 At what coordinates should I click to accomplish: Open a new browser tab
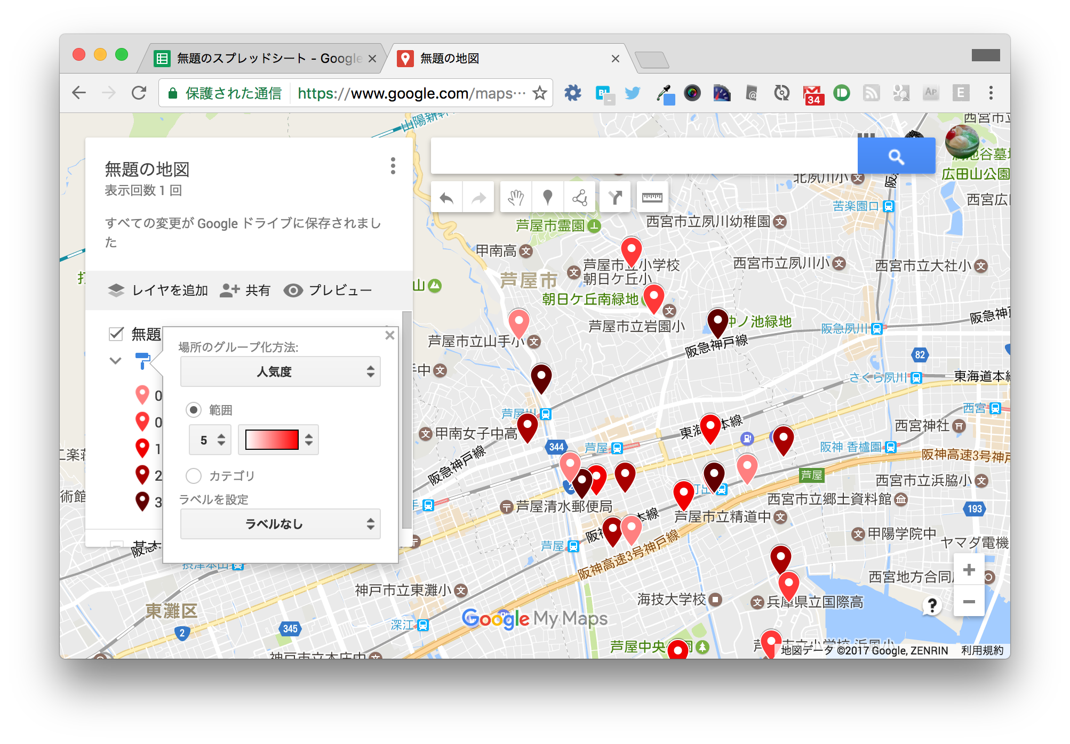(x=652, y=60)
